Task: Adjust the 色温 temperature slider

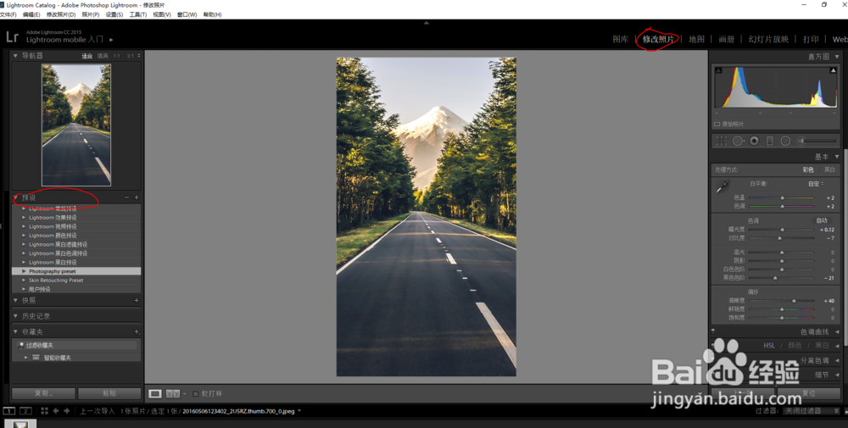Action: pyautogui.click(x=782, y=197)
